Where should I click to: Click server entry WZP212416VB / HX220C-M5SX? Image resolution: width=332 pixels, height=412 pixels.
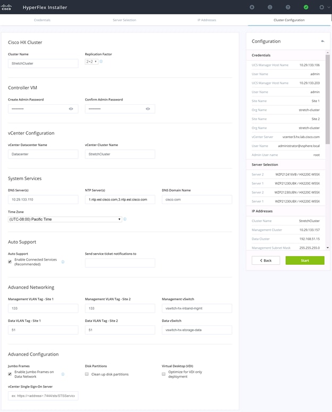297,174
